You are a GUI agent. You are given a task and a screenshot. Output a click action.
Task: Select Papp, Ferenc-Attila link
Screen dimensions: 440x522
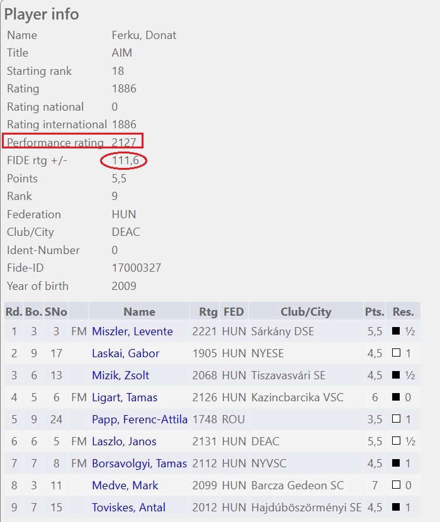tap(140, 419)
